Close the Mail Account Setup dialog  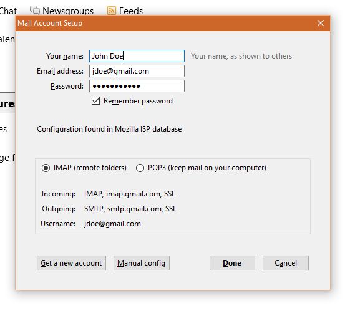click(321, 23)
